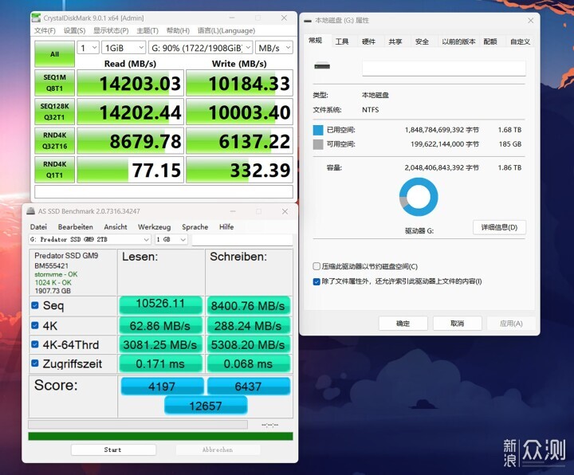Viewport: 574px width, 475px height.
Task: Open the 主题(T) menu
Action: (147, 31)
